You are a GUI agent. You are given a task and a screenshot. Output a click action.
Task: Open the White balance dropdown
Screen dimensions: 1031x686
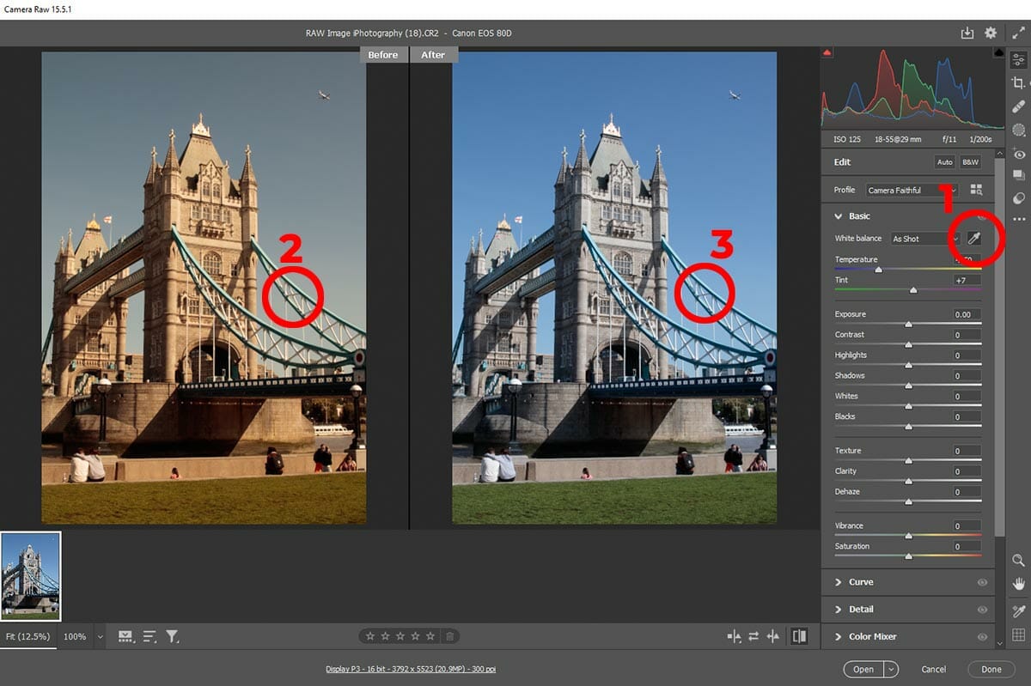[924, 239]
